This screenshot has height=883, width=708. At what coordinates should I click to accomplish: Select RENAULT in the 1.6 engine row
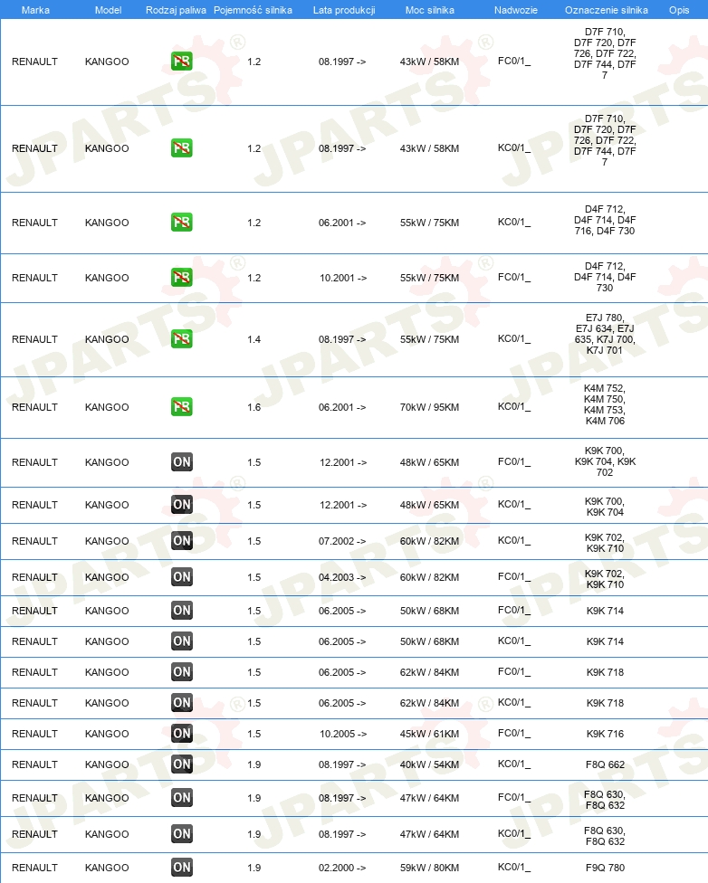(35, 407)
